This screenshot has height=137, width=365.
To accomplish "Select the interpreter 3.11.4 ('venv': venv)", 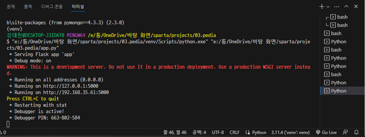I will click(x=290, y=133).
